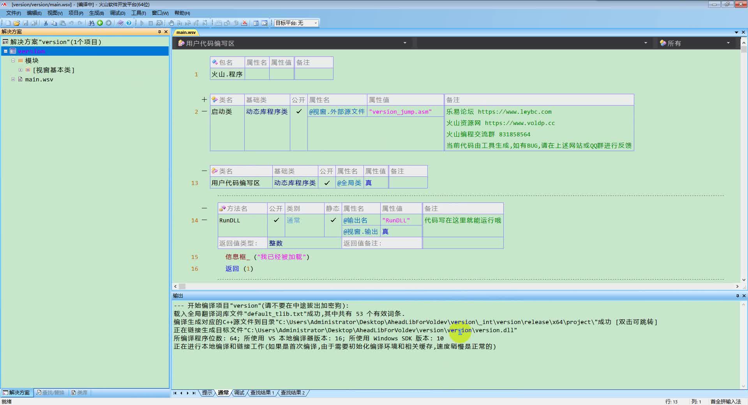The image size is (748, 405).
Task: Open the 用户代码编写区 class dropdown
Action: coord(405,43)
